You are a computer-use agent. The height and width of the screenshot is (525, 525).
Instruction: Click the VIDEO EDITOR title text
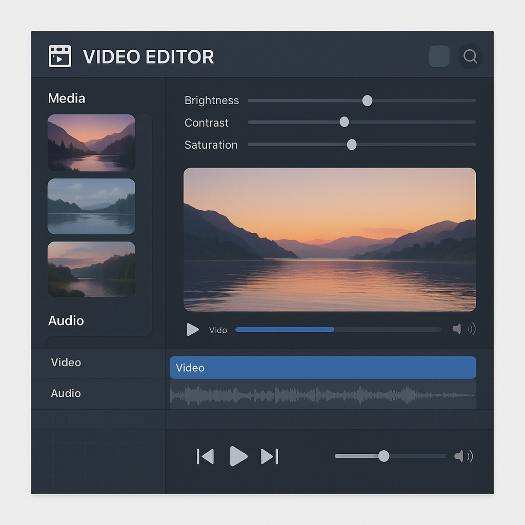[x=148, y=56]
